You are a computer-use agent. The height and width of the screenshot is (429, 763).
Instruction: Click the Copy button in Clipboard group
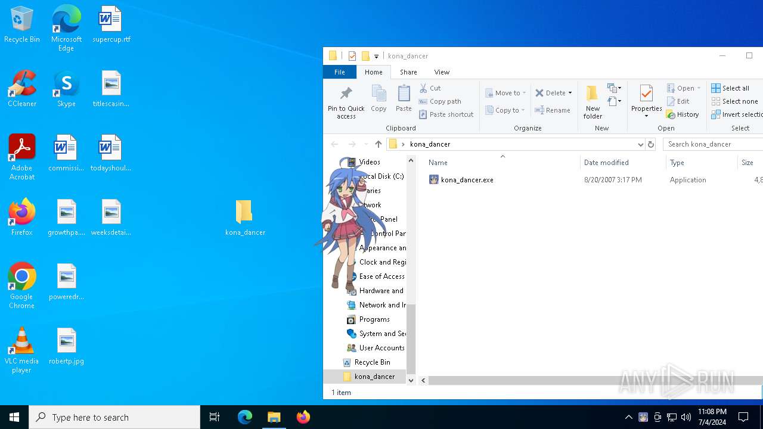[x=379, y=99]
